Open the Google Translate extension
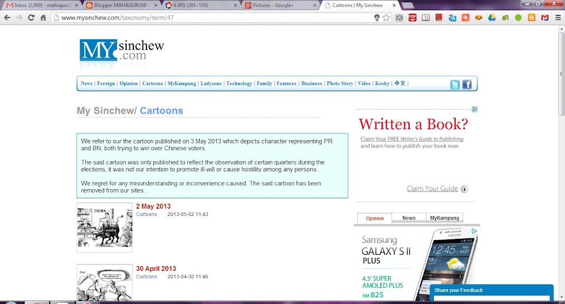The height and width of the screenshot is (304, 565). coord(452,18)
